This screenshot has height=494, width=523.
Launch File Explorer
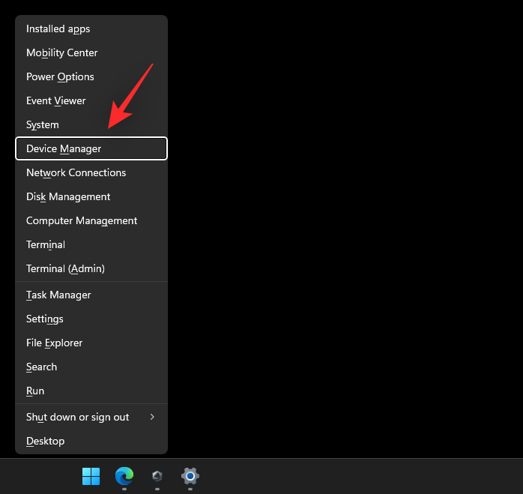tap(91, 343)
